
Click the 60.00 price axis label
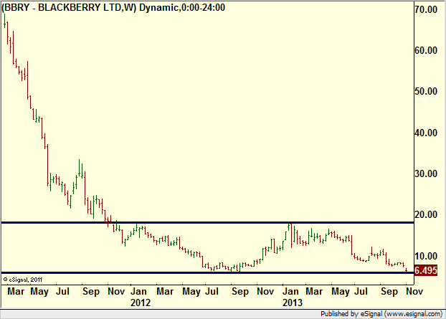(x=426, y=50)
